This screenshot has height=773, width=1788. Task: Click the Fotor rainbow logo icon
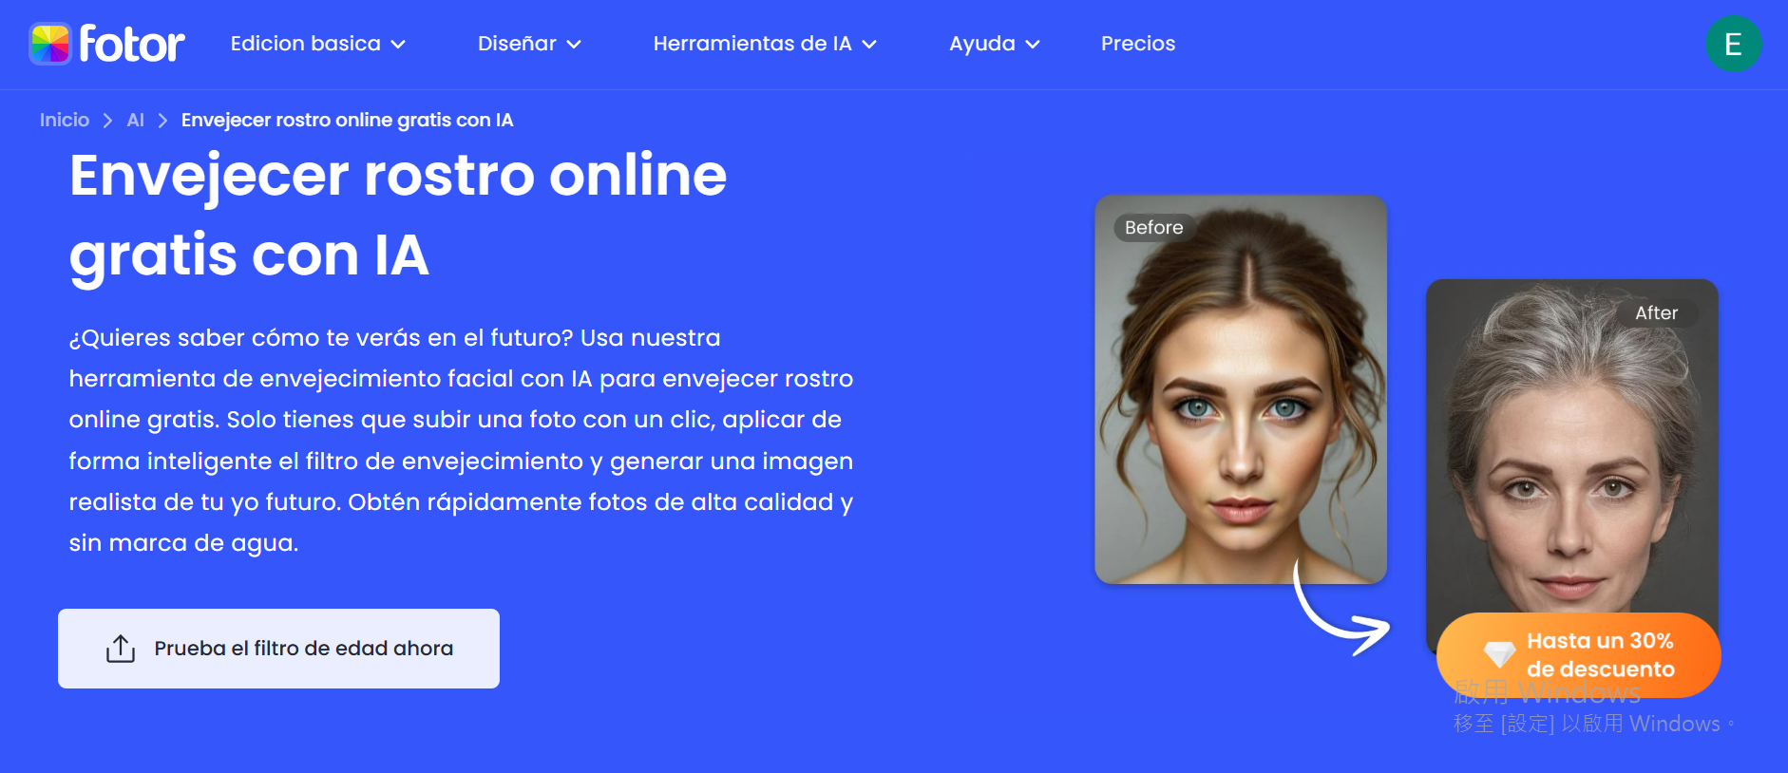pos(50,44)
